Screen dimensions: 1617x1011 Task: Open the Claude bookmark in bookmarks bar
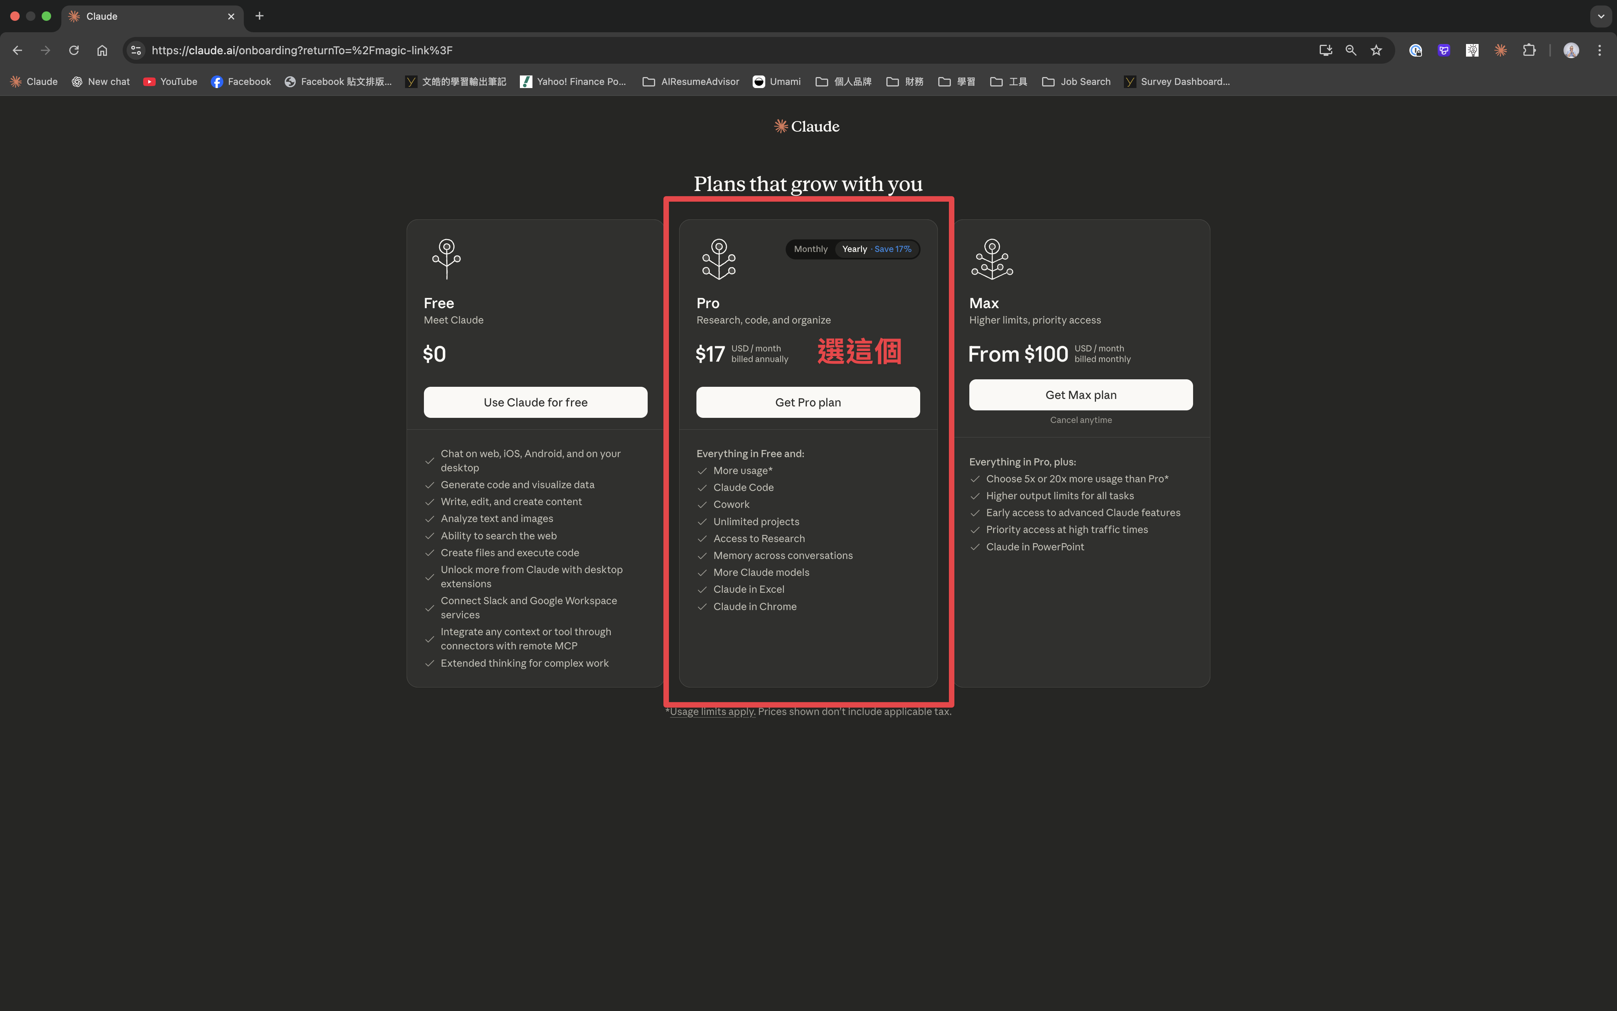click(x=33, y=82)
